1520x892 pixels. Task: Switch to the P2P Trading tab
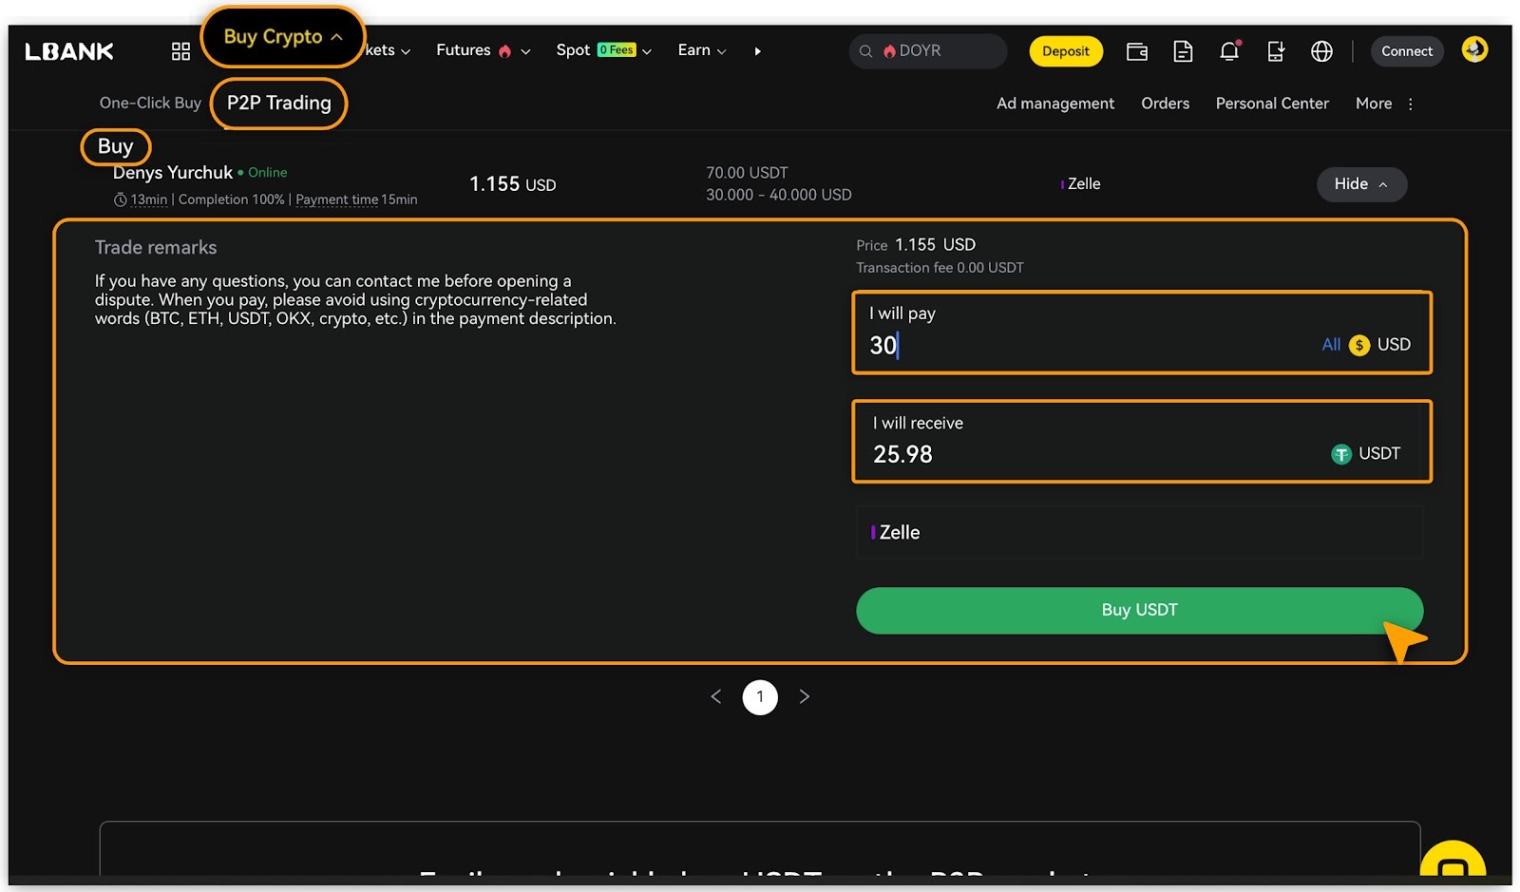pyautogui.click(x=278, y=104)
